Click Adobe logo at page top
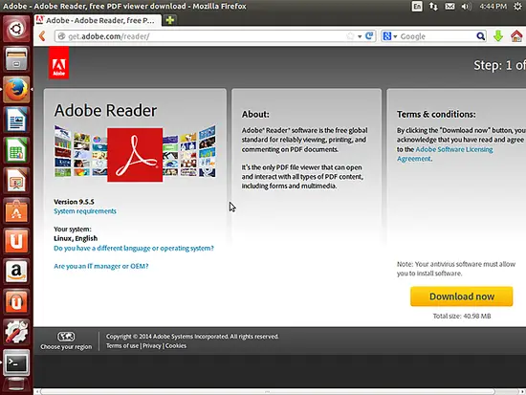Viewport: 526px width, 395px height. pos(58,63)
